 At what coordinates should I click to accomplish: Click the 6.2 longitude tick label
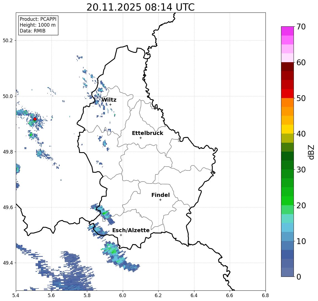click(158, 295)
